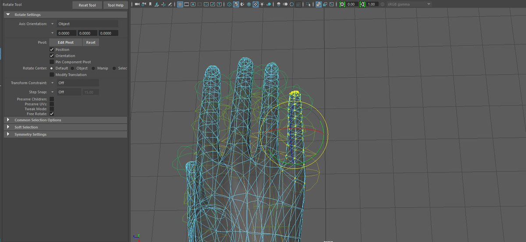526x242 pixels.
Task: Expand Common Selection Options section
Action: pos(8,120)
